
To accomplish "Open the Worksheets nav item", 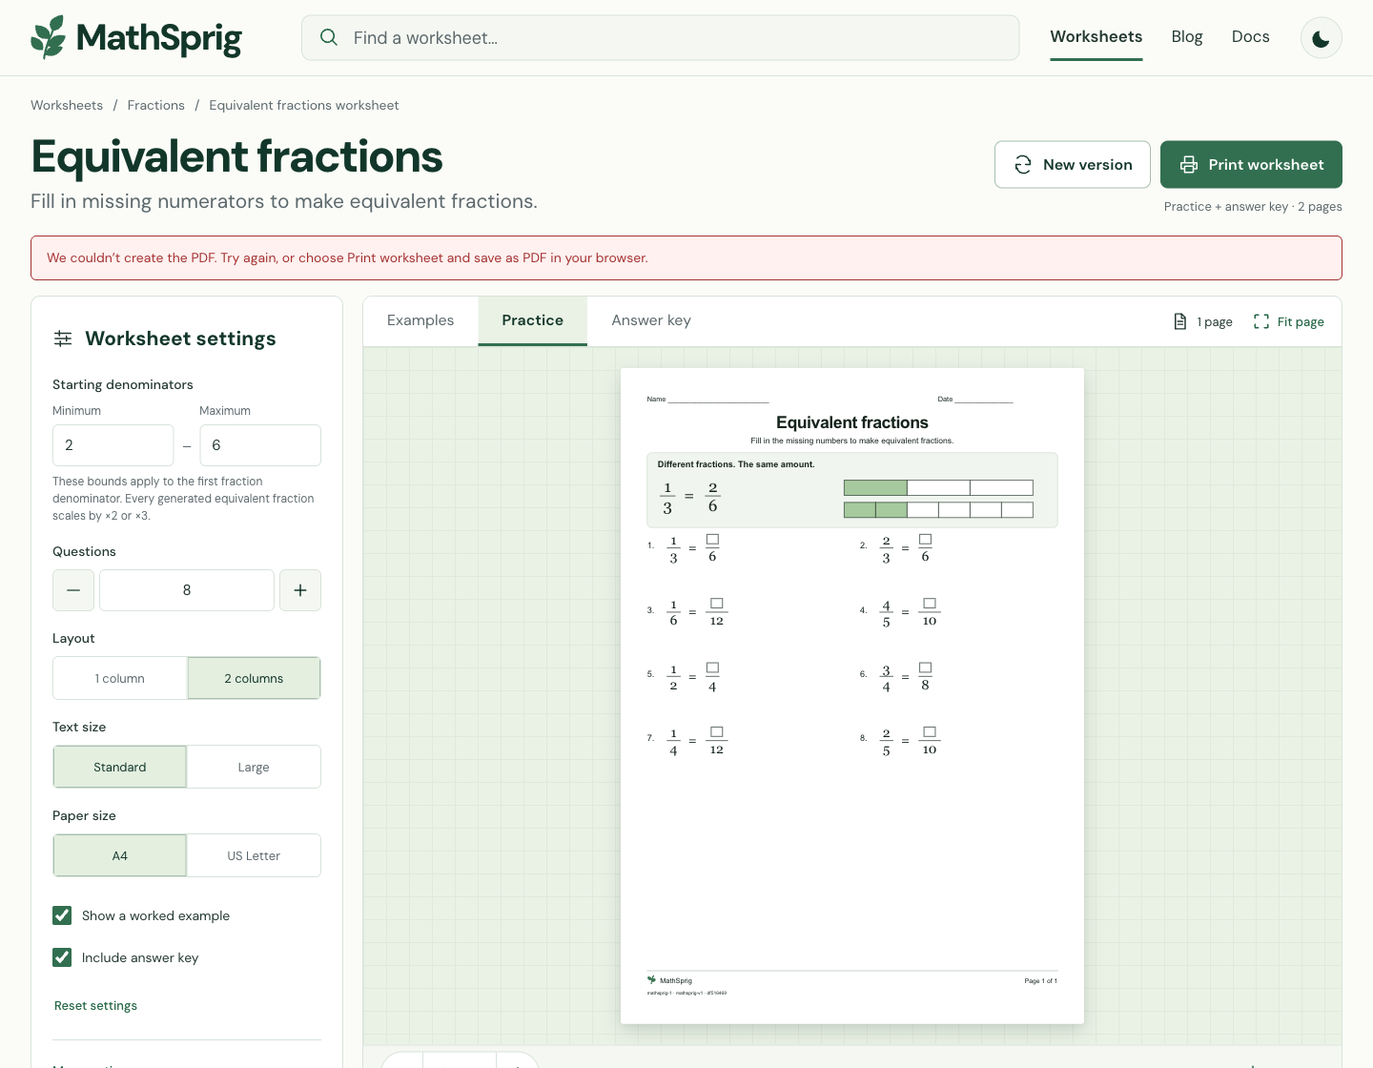I will pos(1096,37).
